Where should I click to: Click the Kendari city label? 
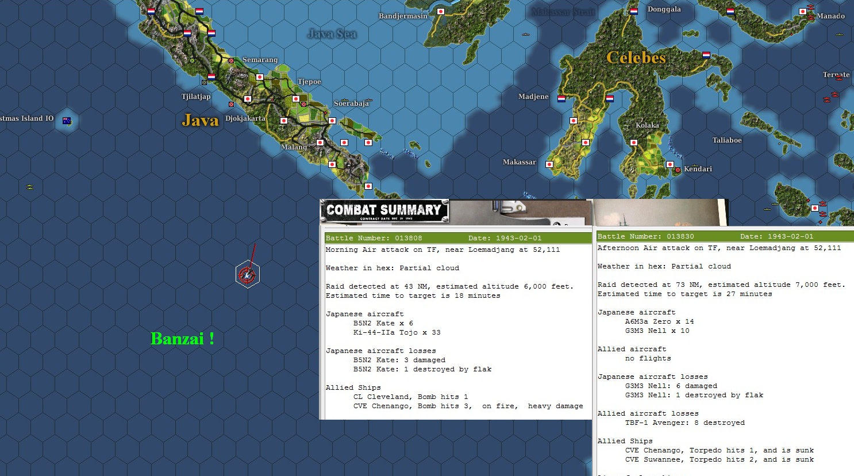tap(698, 169)
